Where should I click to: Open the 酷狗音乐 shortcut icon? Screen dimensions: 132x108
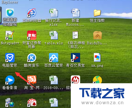coord(32,58)
